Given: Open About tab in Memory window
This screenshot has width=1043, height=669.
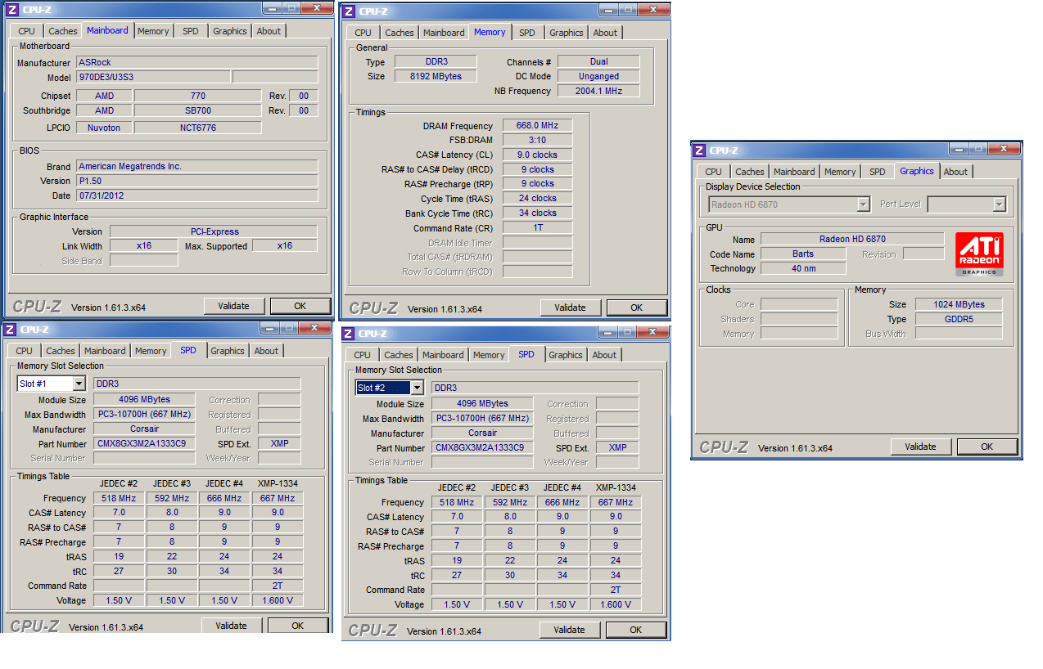Looking at the screenshot, I should [x=605, y=33].
